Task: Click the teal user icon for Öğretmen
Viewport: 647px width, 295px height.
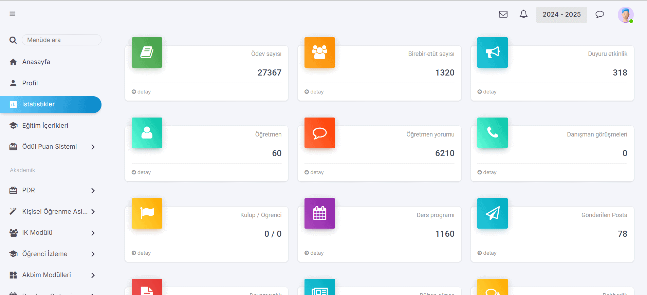Action: point(147,133)
